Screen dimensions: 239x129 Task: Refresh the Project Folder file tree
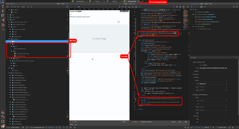(67, 7)
